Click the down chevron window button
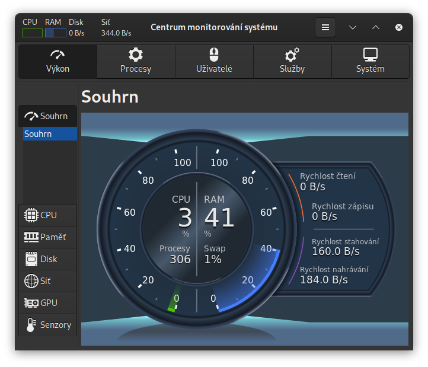 point(353,27)
